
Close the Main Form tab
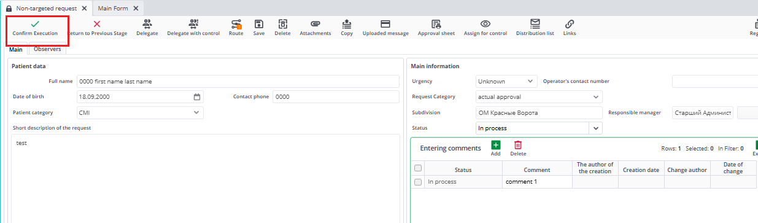[x=136, y=9]
